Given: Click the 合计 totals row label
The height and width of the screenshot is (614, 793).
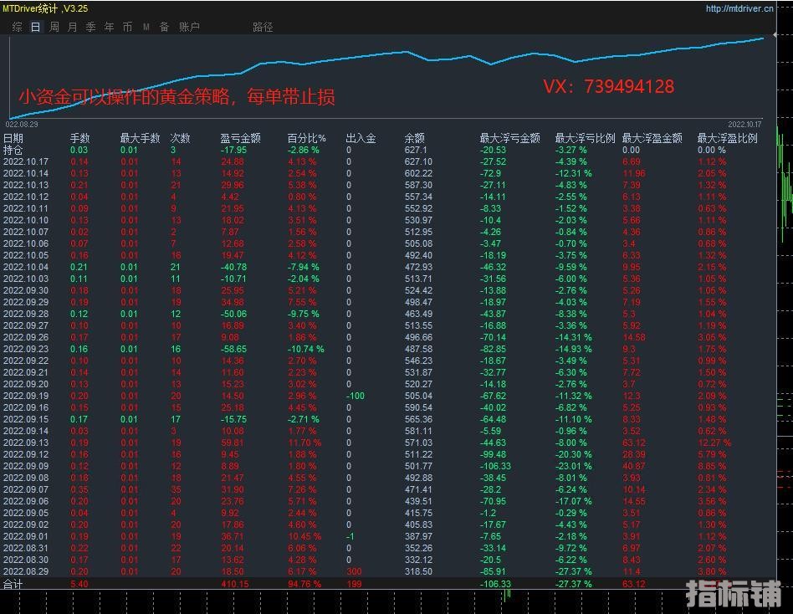Looking at the screenshot, I should tap(13, 584).
